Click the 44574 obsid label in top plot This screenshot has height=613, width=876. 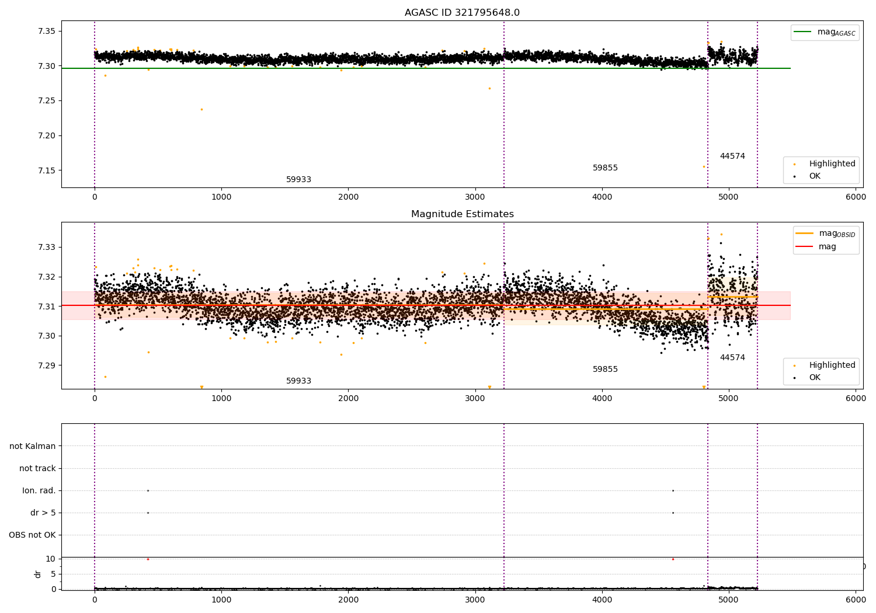click(732, 156)
